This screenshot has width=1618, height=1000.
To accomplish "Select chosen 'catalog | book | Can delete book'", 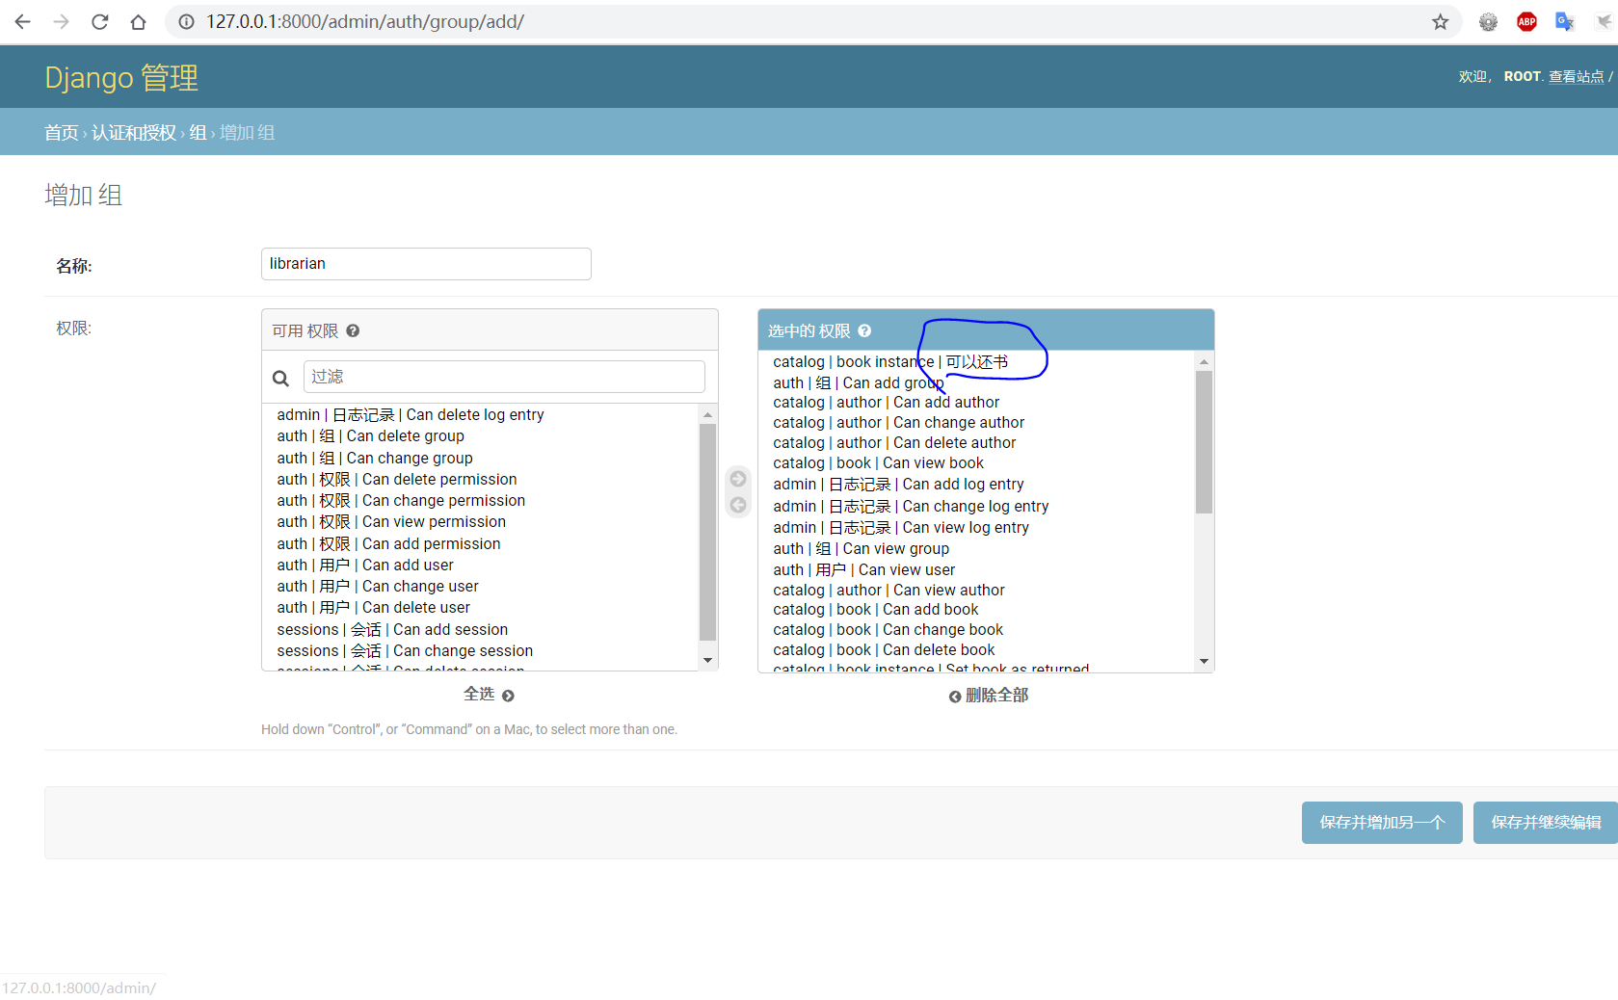I will click(x=976, y=649).
